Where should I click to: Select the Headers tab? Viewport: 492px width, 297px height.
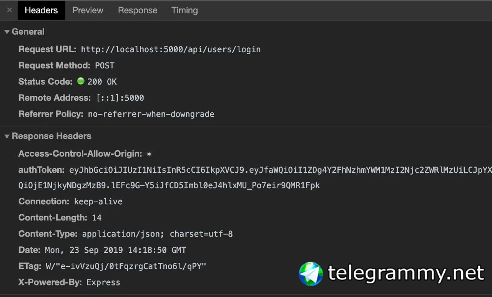tap(41, 10)
